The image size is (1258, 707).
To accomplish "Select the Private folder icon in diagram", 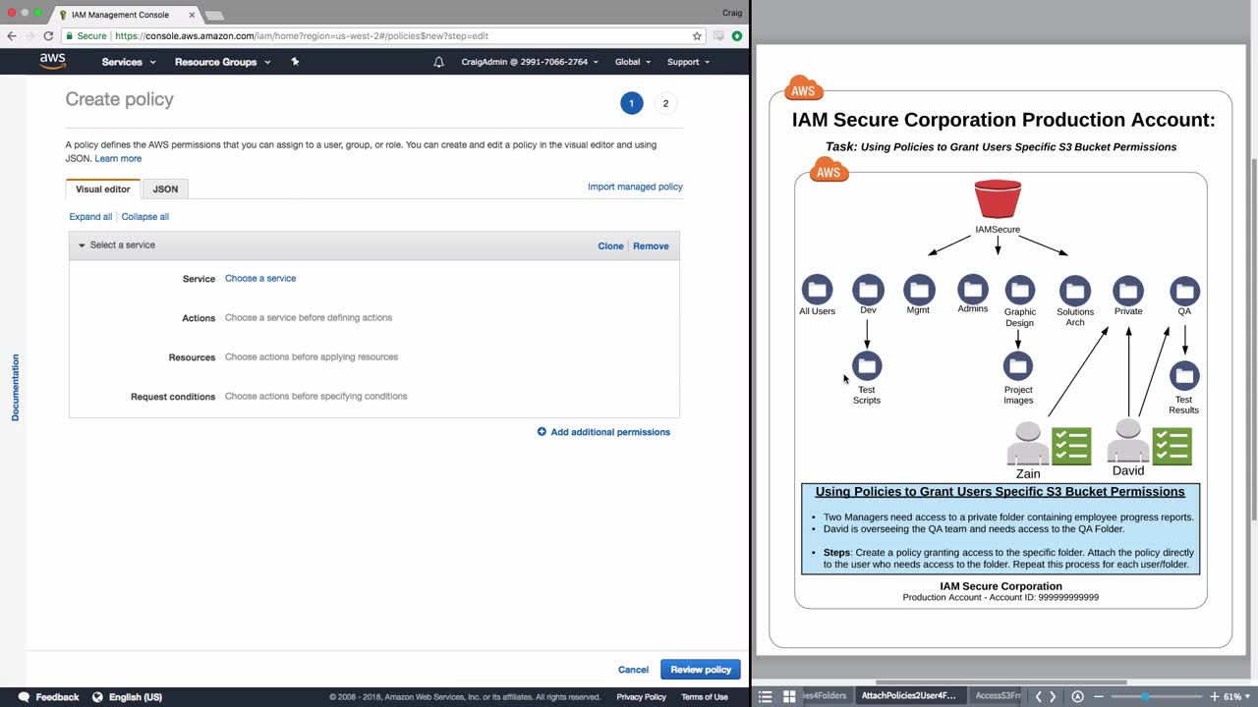I will [1128, 291].
